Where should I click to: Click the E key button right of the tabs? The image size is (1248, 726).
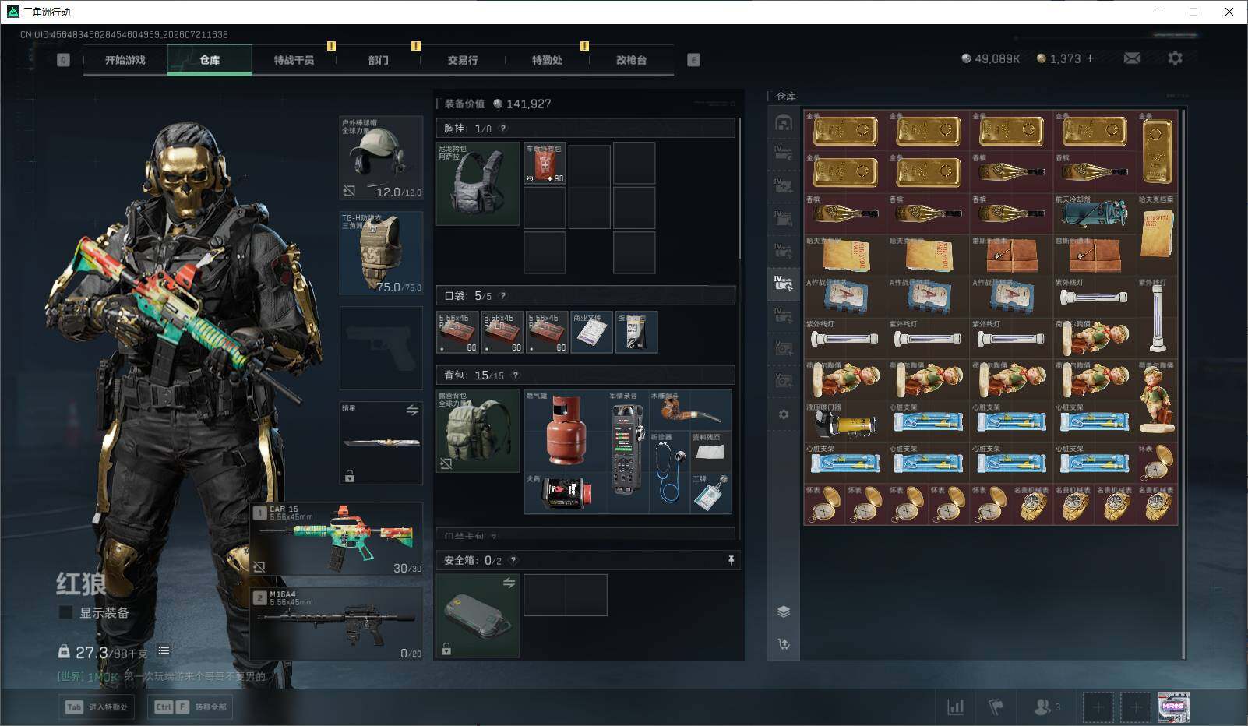(693, 60)
